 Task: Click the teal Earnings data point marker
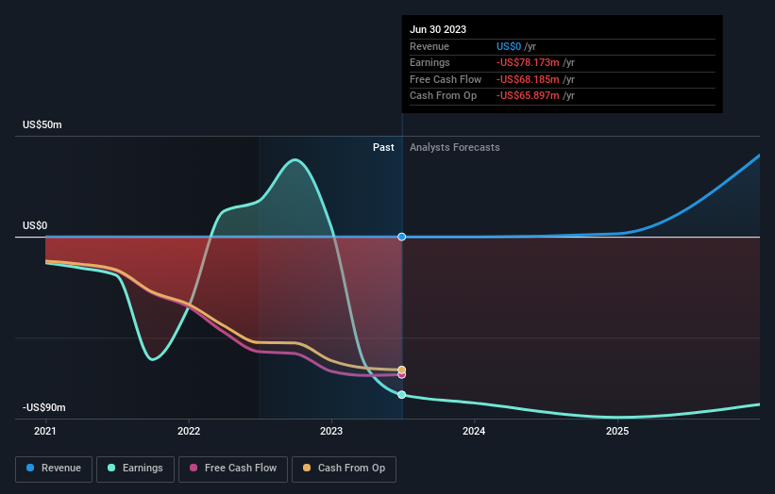(402, 395)
